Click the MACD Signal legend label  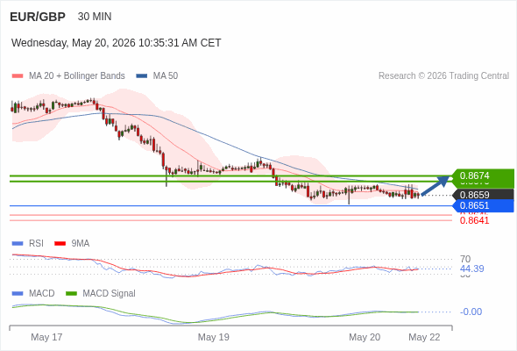pyautogui.click(x=110, y=293)
